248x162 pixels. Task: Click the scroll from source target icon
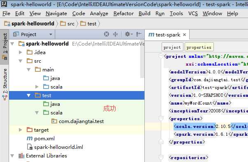click(x=106, y=34)
